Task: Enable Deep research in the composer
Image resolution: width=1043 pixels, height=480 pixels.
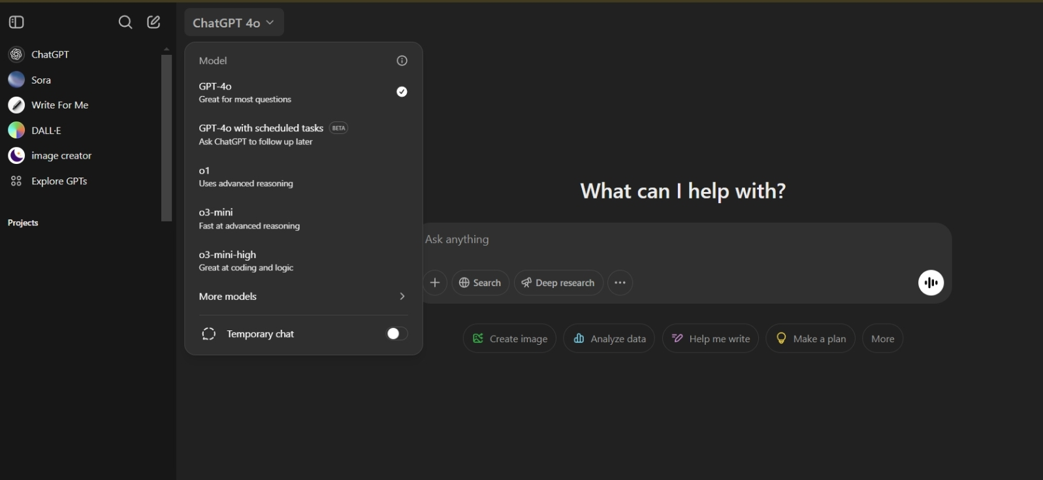Action: click(x=558, y=283)
